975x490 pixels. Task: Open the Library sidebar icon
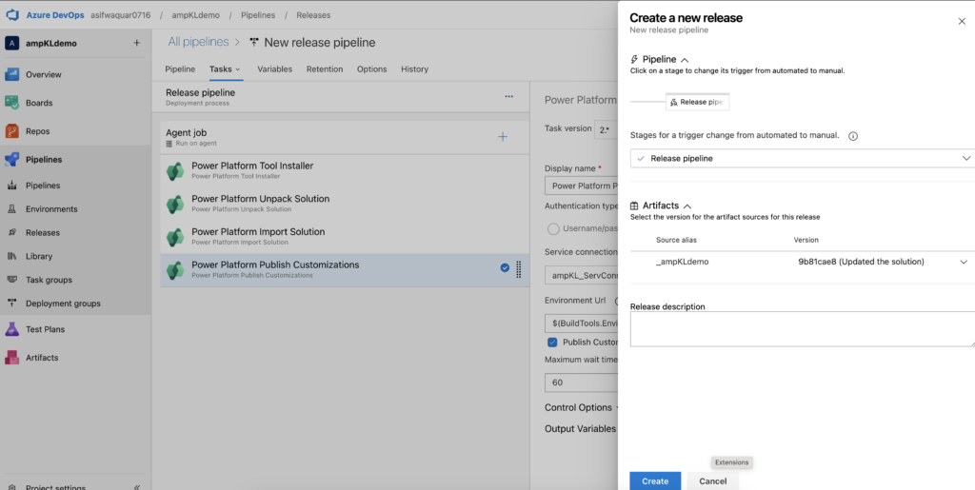pos(11,257)
